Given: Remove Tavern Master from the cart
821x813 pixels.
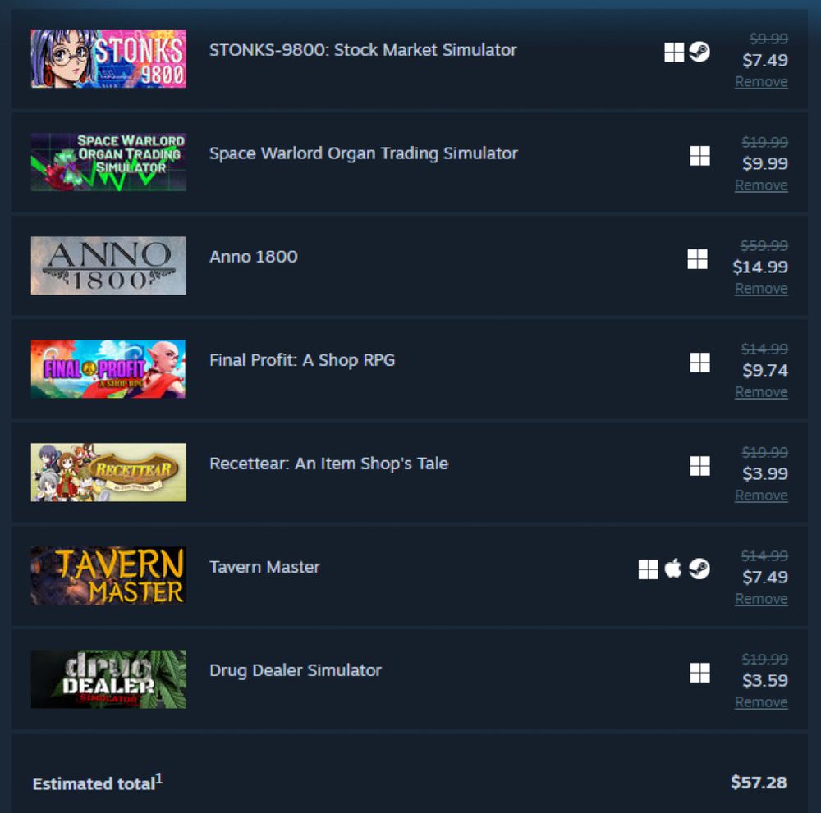Looking at the screenshot, I should [x=761, y=599].
